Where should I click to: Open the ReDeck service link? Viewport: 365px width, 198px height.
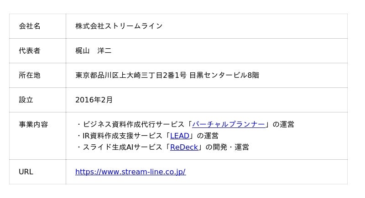(x=184, y=147)
